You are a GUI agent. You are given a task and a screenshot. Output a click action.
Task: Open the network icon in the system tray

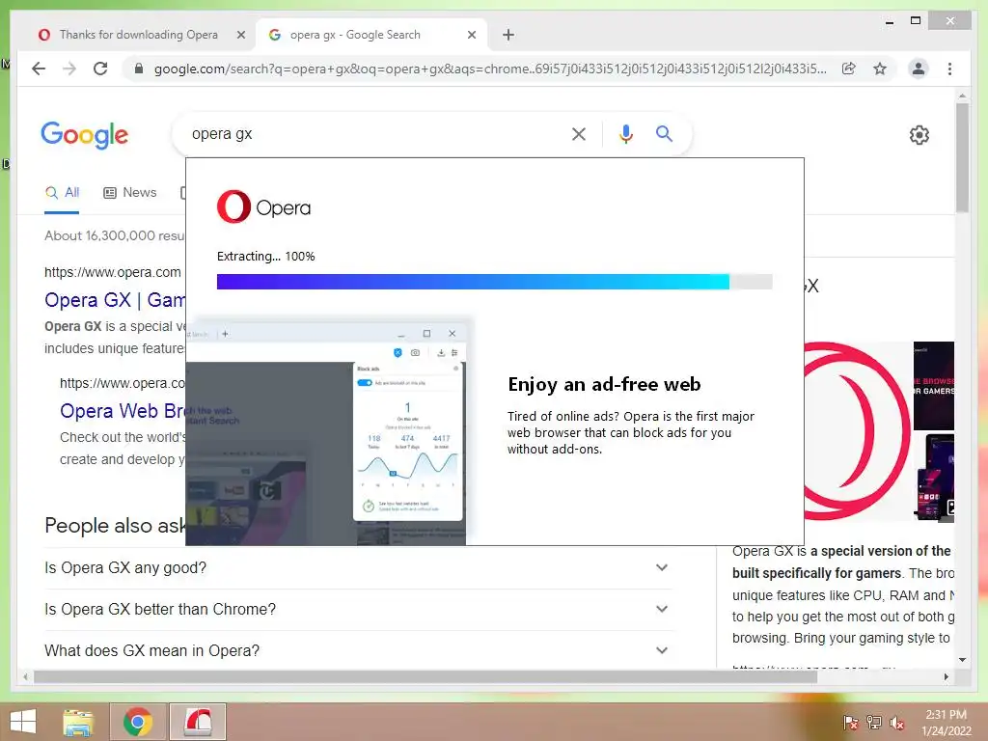coord(874,723)
